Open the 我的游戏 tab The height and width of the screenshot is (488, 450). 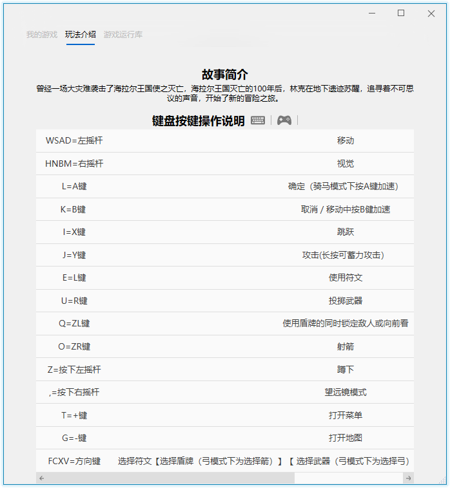pyautogui.click(x=42, y=35)
